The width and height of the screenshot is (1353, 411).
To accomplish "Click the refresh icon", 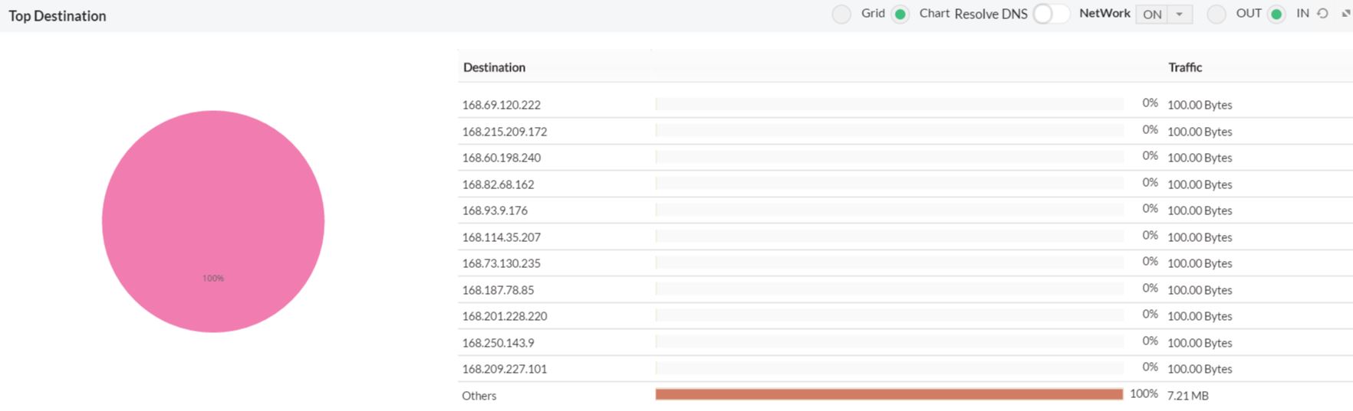I will point(1322,14).
